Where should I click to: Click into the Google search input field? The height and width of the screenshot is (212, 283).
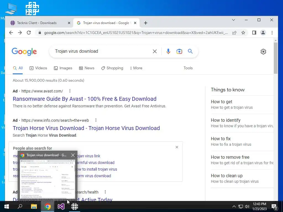(102, 51)
